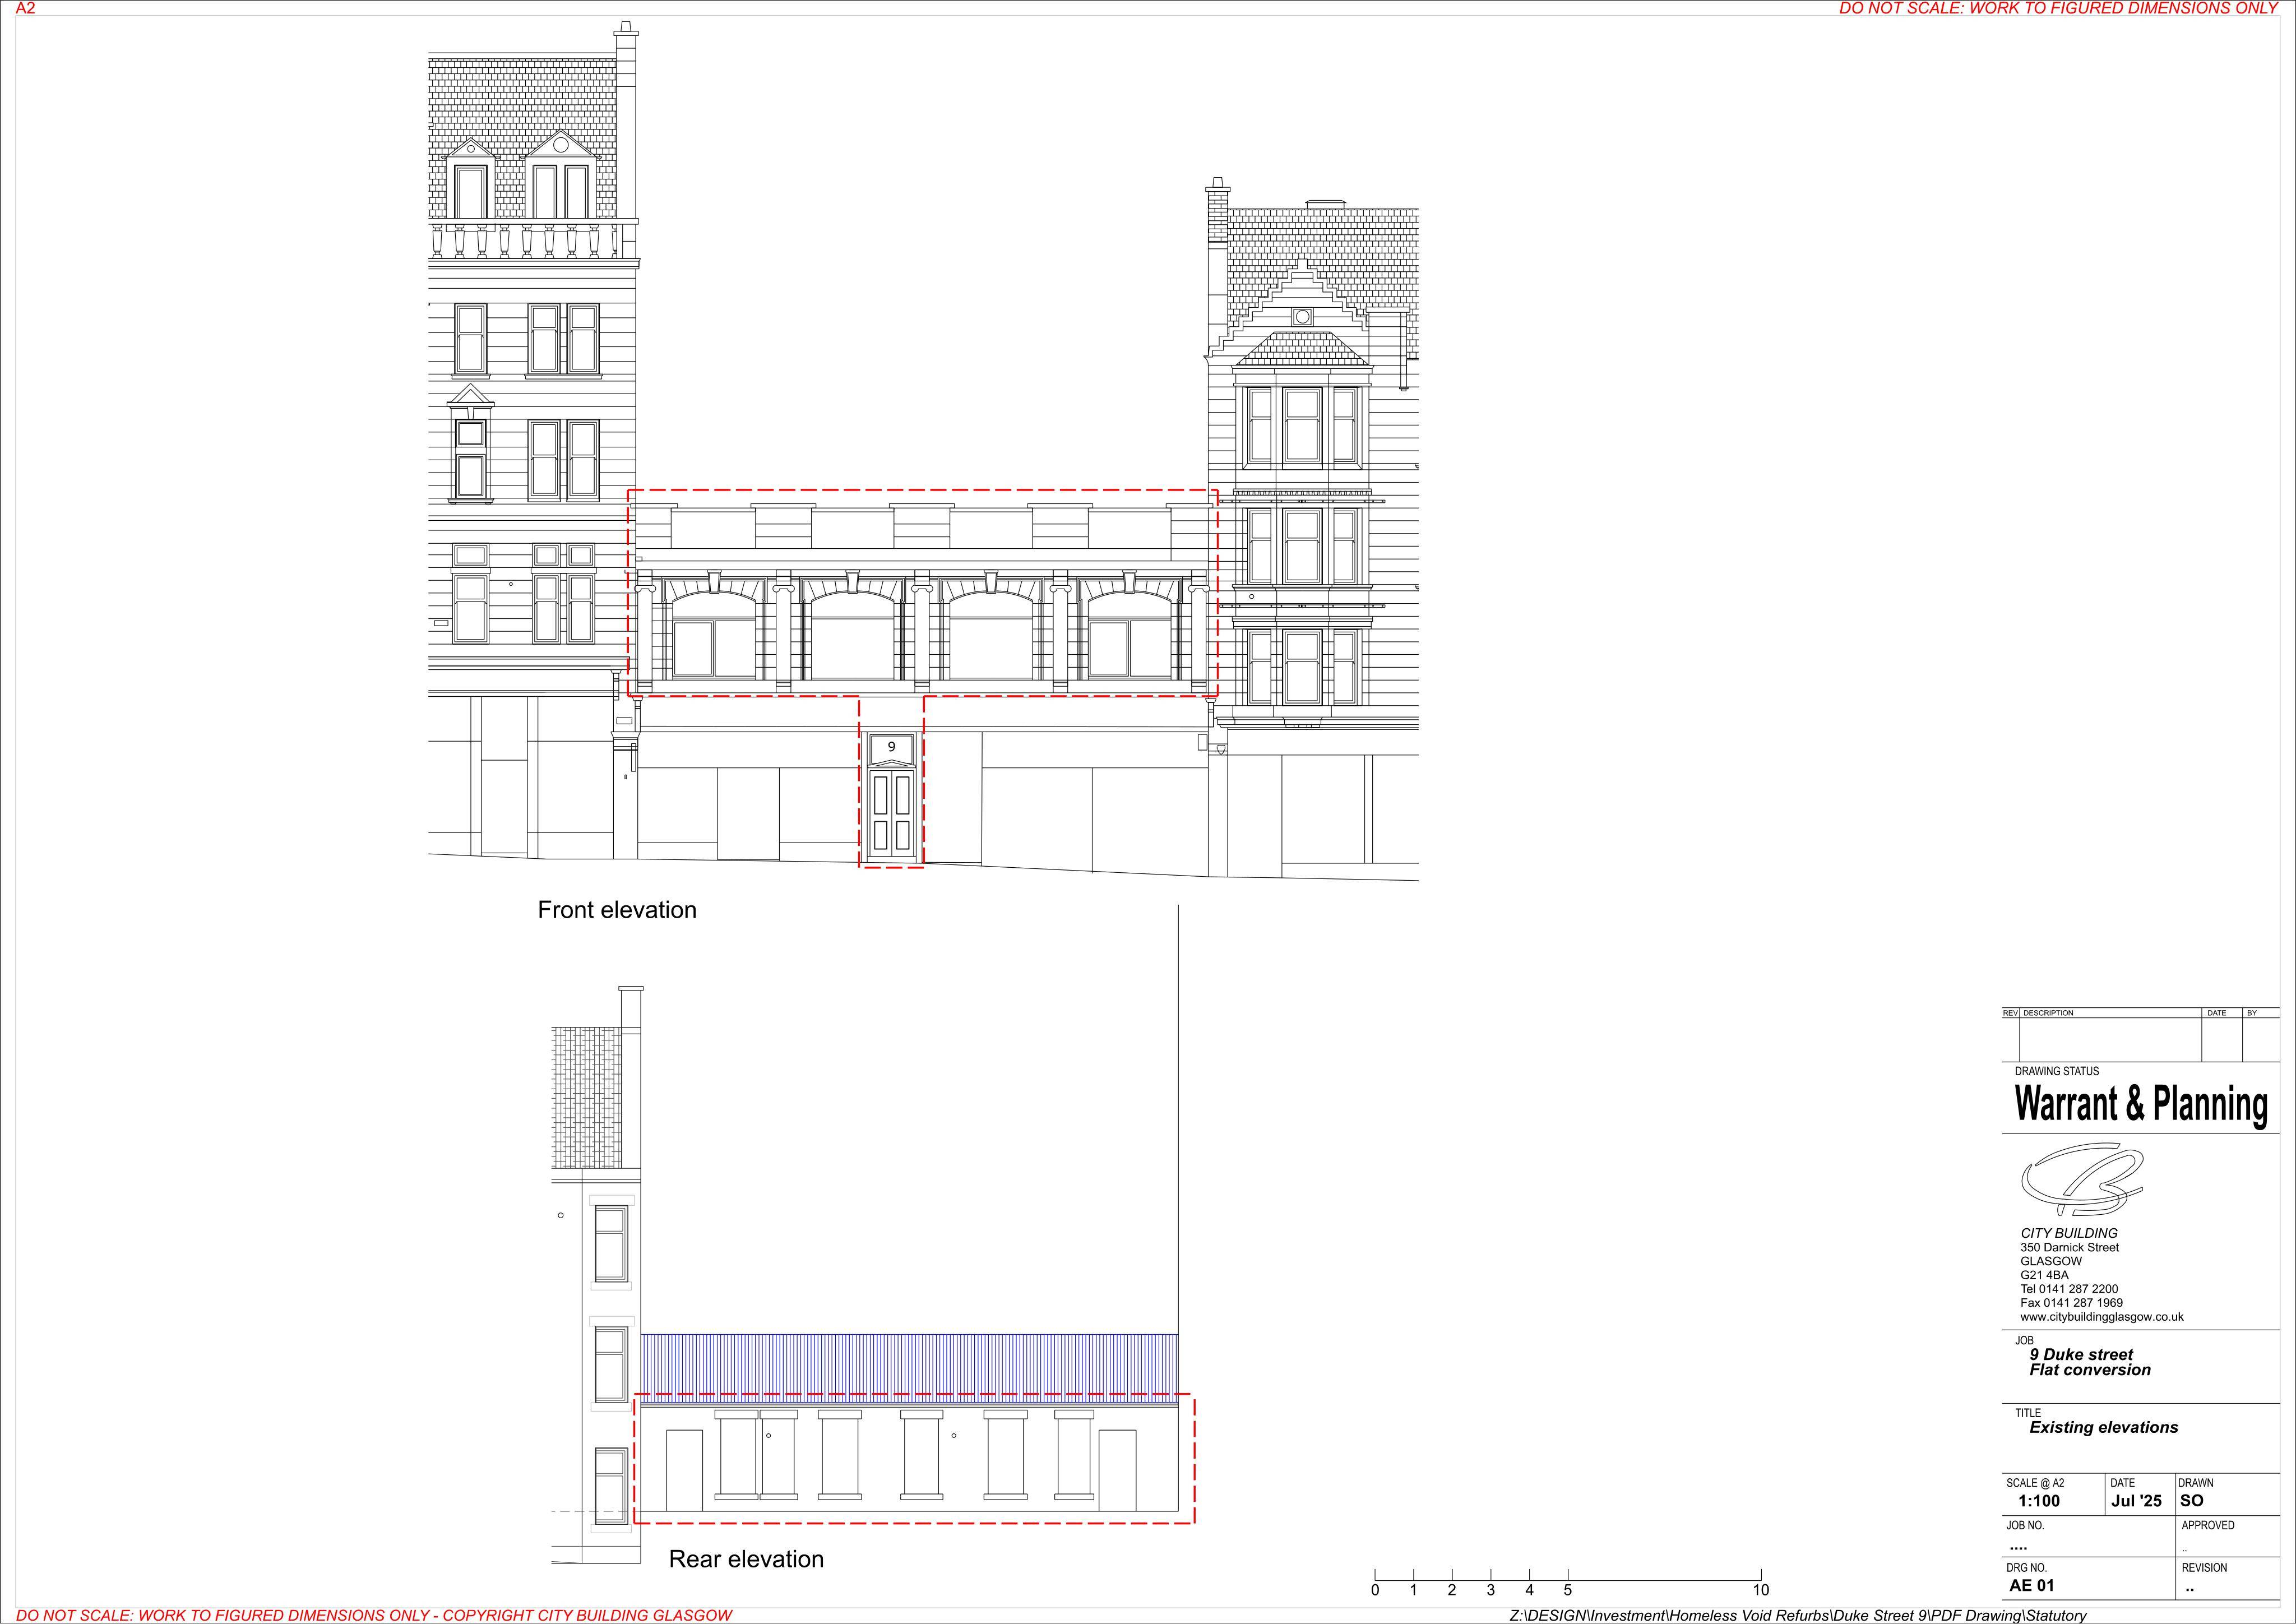
Task: Click the '5' mark on the scale bar
Action: point(1568,1590)
